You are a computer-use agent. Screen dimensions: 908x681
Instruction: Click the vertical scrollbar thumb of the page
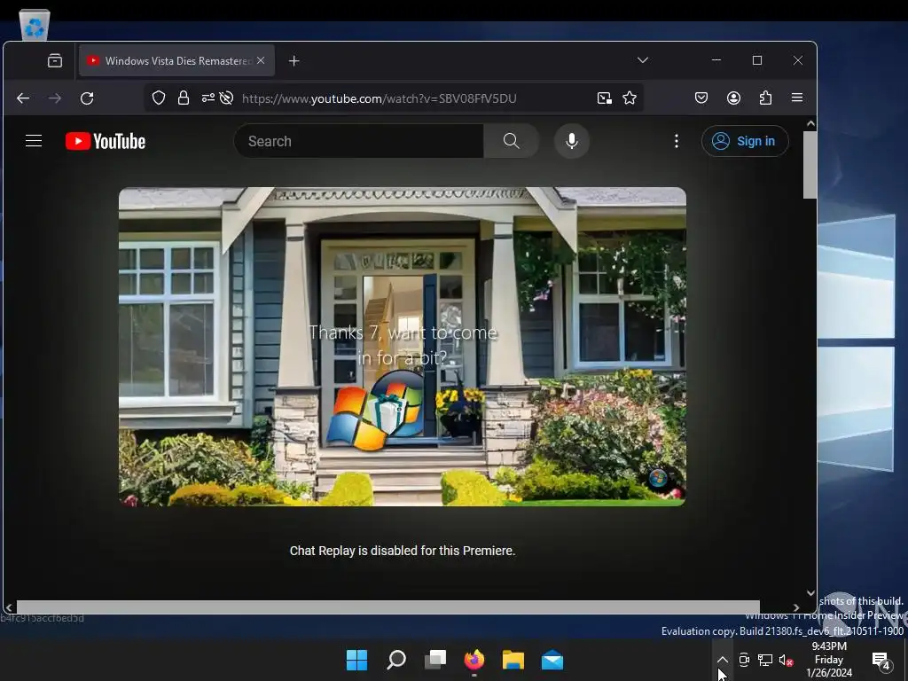[810, 164]
